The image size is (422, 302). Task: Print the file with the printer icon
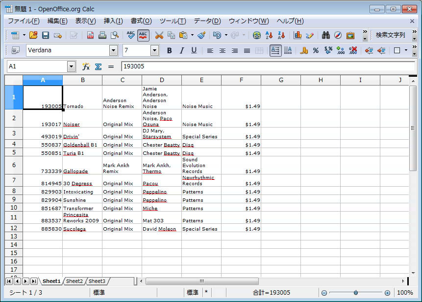point(102,35)
